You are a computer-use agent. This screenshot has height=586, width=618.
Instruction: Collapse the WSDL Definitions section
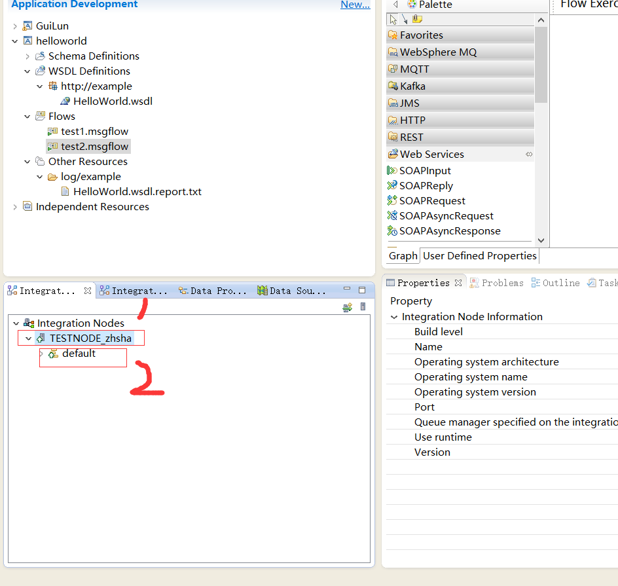tap(27, 71)
